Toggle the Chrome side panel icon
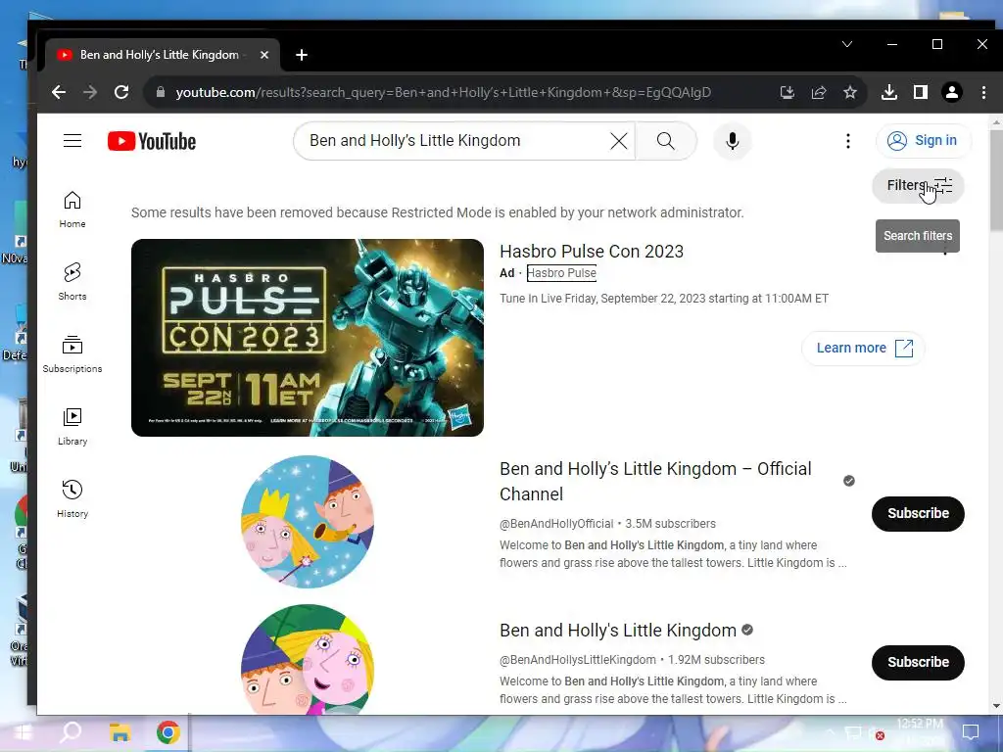This screenshot has width=1003, height=752. pyautogui.click(x=921, y=93)
